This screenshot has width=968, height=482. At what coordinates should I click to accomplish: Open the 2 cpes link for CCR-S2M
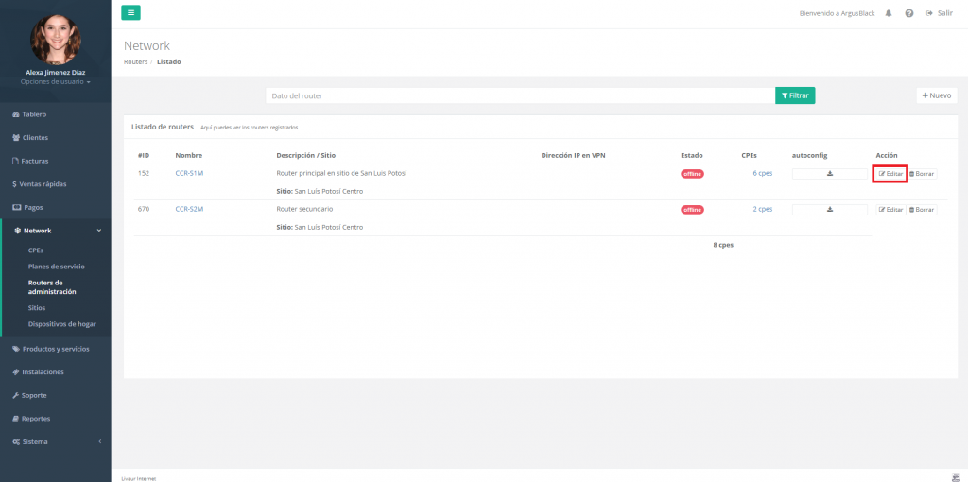[x=763, y=209]
